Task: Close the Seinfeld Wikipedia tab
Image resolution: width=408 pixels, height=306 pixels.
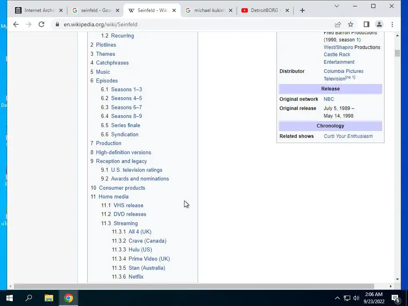Action: point(174,10)
